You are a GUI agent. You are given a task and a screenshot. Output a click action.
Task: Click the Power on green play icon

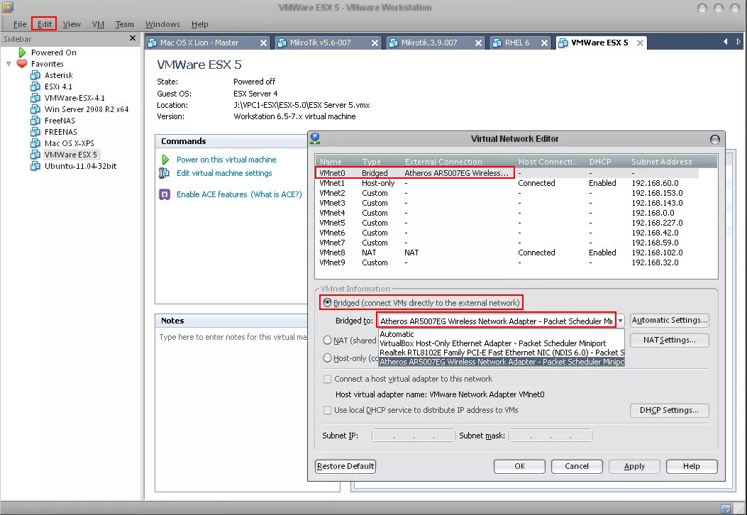tap(165, 160)
